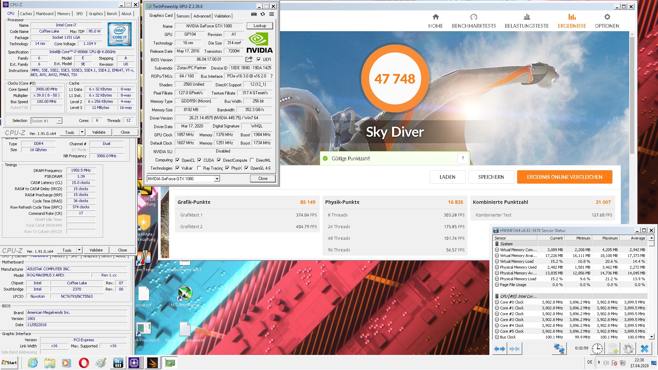The height and width of the screenshot is (370, 658).
Task: Switch to the Bench tab in CPU-Z
Action: [x=112, y=14]
